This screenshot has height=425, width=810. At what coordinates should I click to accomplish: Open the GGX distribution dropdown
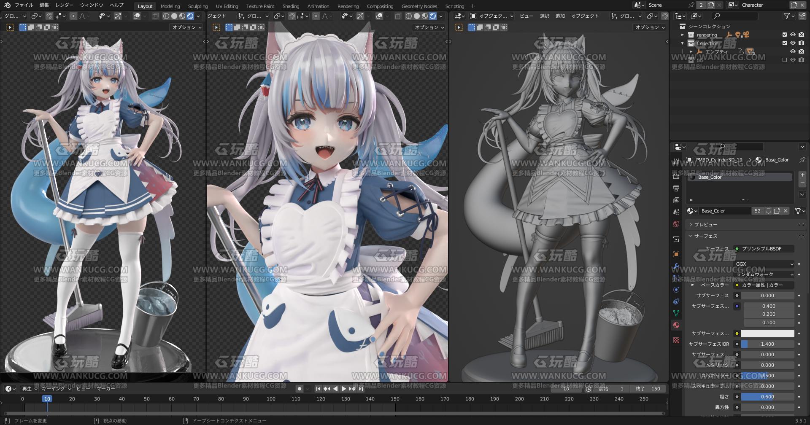coord(765,264)
